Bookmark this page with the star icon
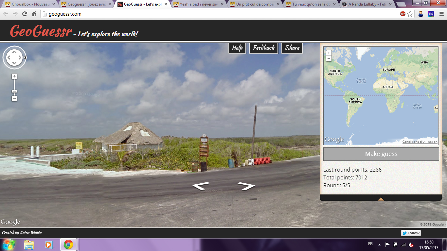The image size is (447, 251). tap(410, 14)
